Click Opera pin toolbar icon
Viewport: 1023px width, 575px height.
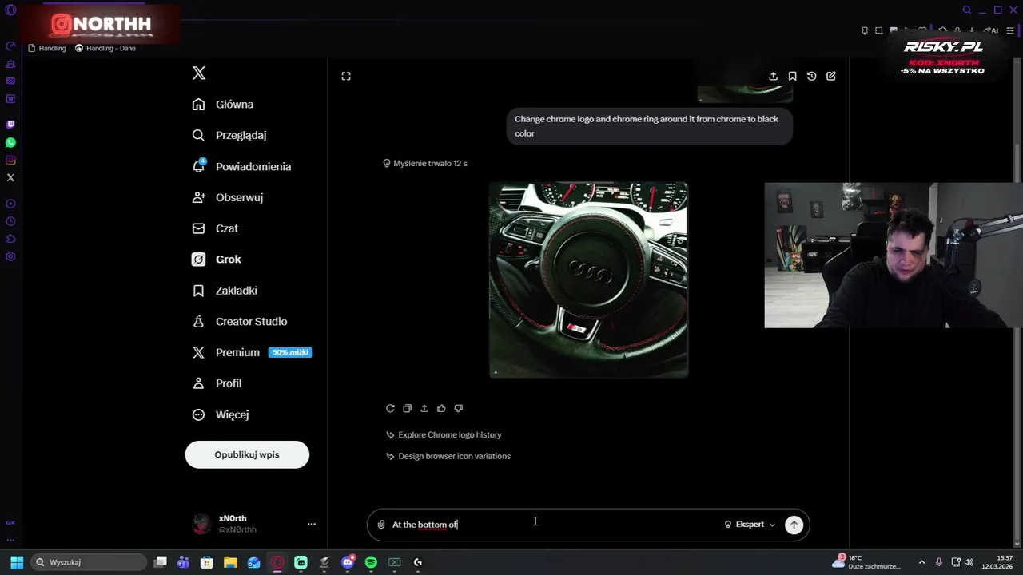pyautogui.click(x=865, y=30)
